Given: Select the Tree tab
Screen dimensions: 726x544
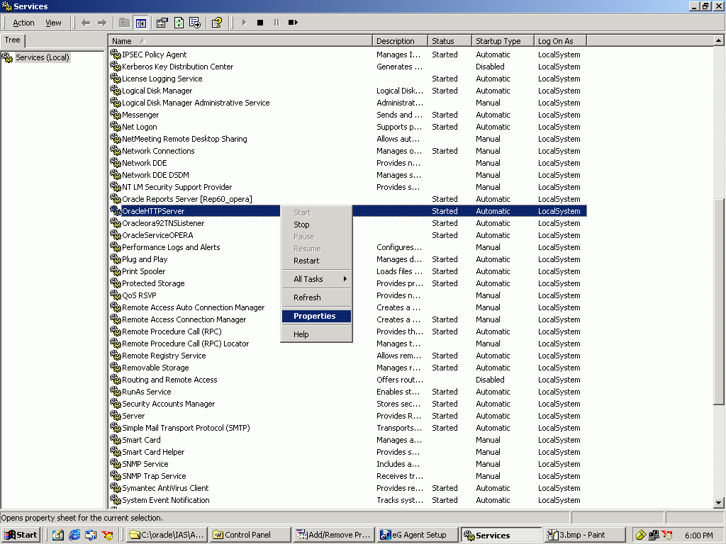Looking at the screenshot, I should click(13, 40).
